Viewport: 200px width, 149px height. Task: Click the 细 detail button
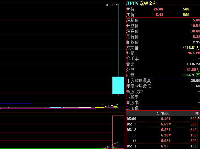197,113
